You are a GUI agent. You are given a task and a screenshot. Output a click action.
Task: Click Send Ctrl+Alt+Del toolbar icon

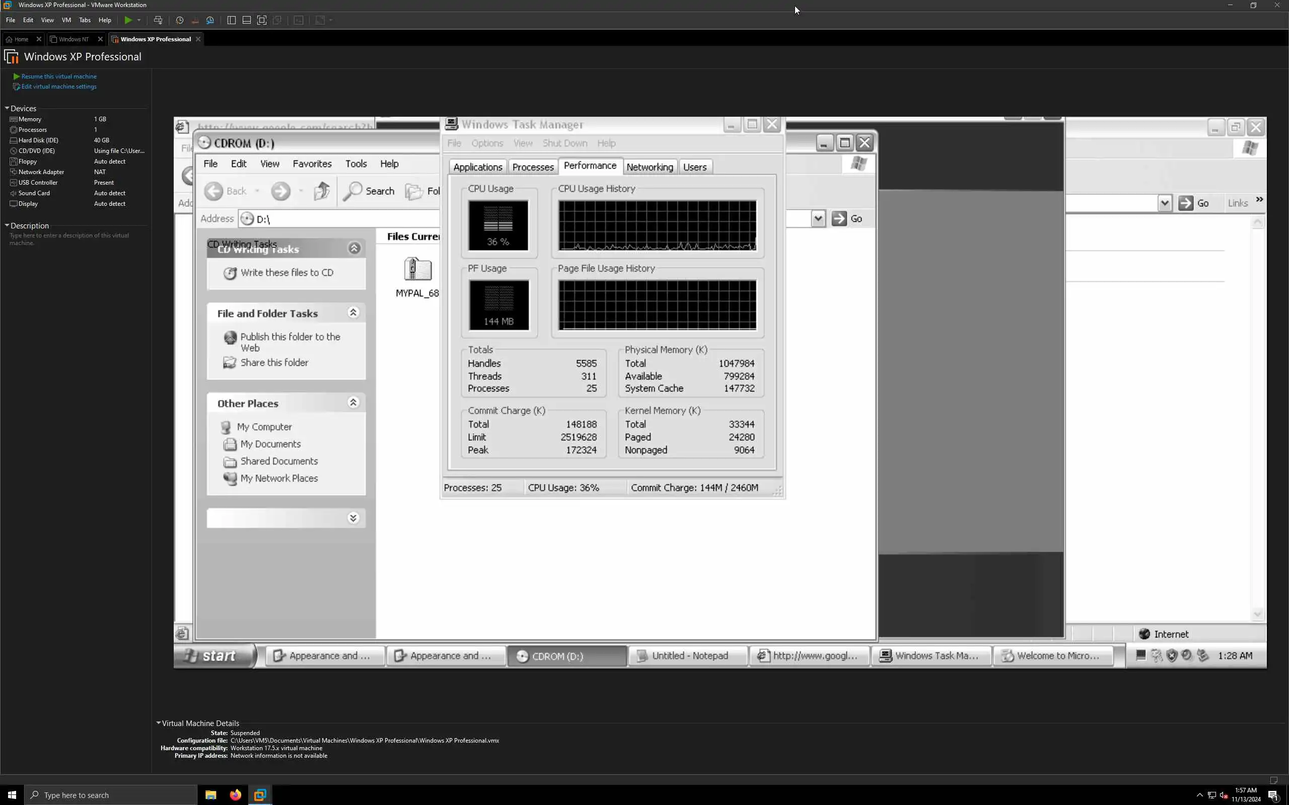point(158,20)
